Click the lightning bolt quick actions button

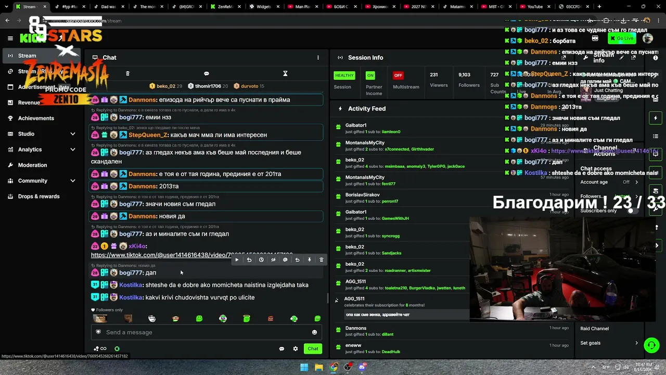click(655, 118)
